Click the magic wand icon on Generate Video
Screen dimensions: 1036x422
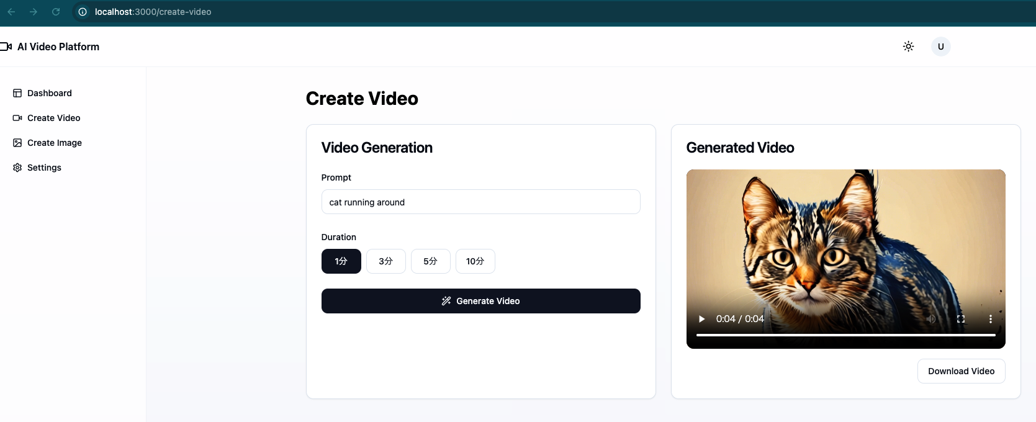point(446,301)
